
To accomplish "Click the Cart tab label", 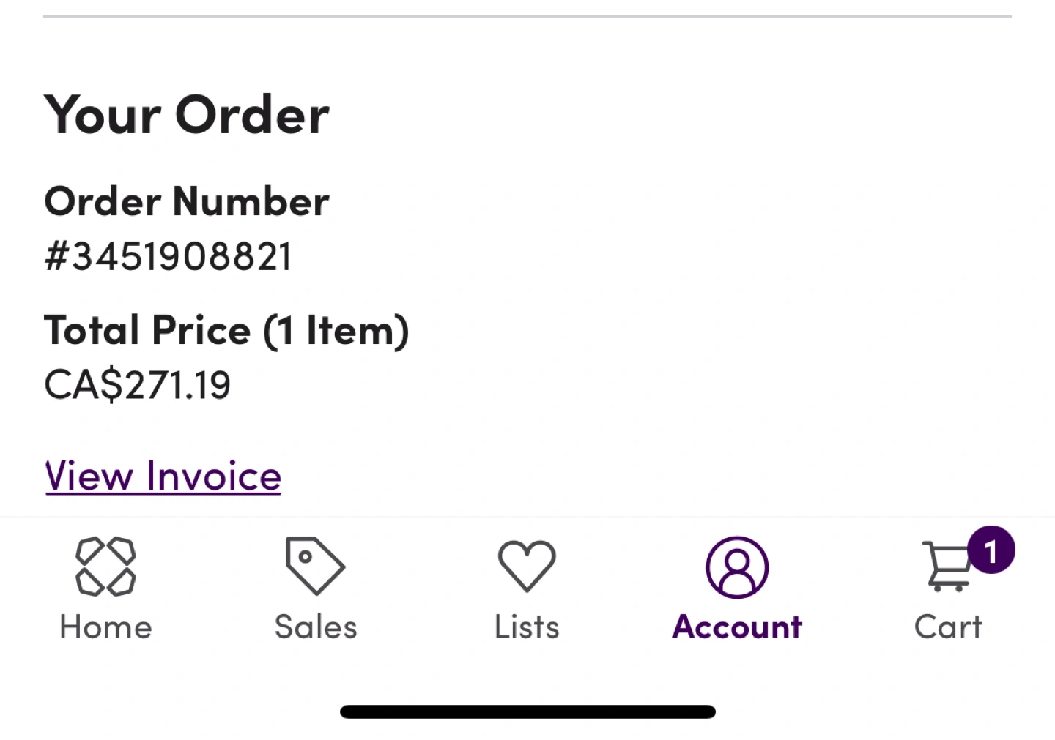I will click(x=948, y=627).
